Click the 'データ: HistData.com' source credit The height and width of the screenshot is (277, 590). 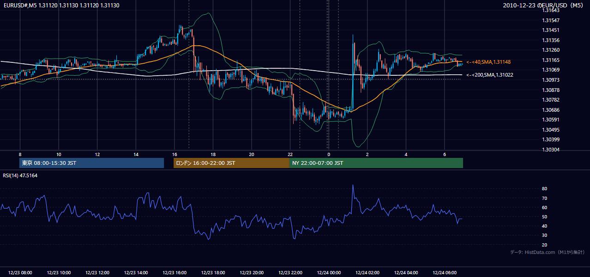point(548,252)
